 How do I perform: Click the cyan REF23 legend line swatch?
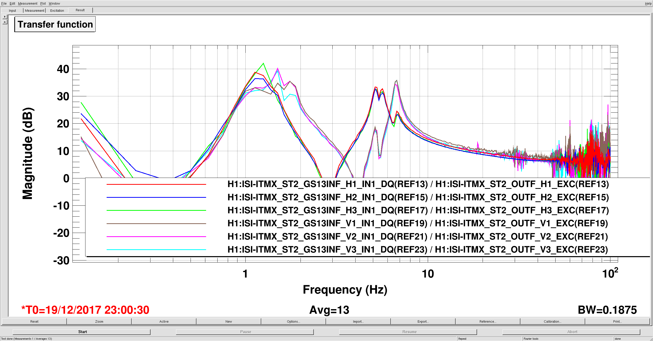click(156, 250)
